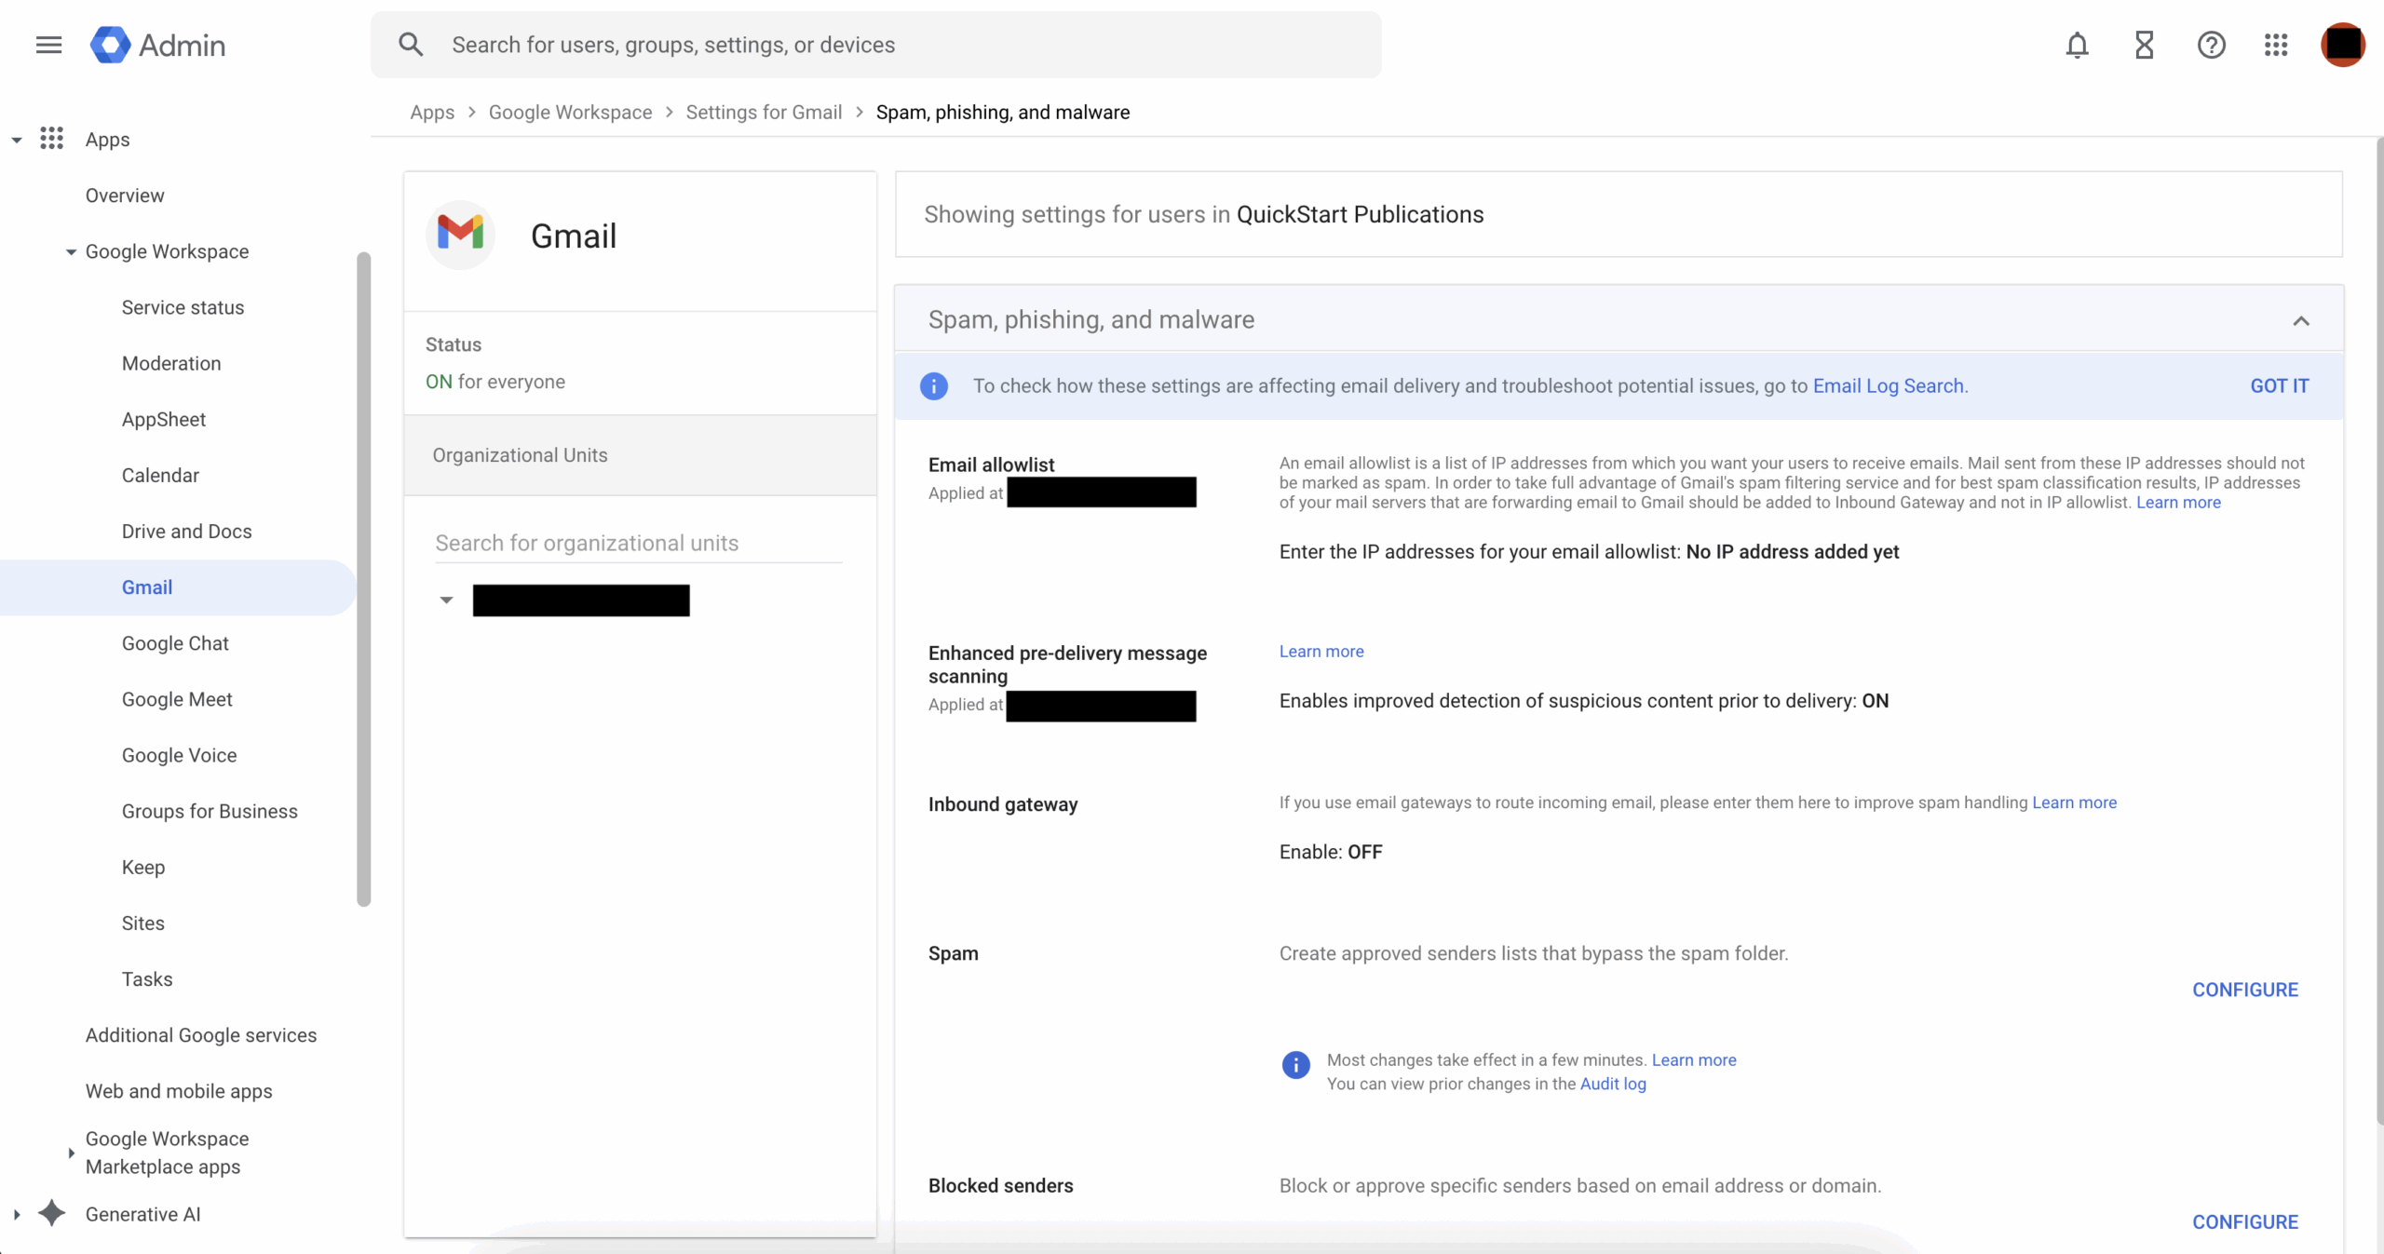Open Google Meet settings
2384x1254 pixels.
(x=177, y=699)
